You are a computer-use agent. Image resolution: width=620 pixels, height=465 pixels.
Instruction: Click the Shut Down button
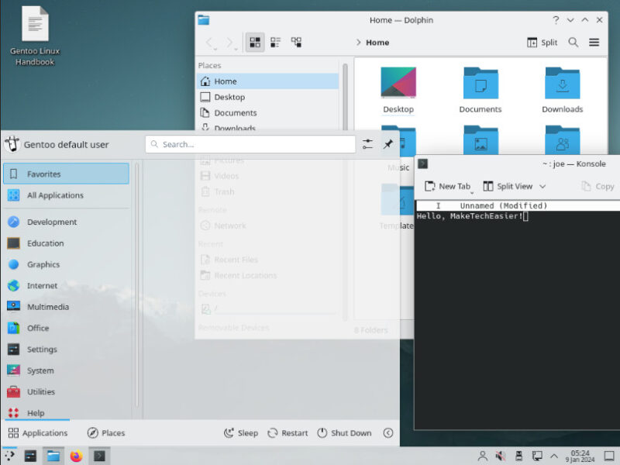point(344,432)
